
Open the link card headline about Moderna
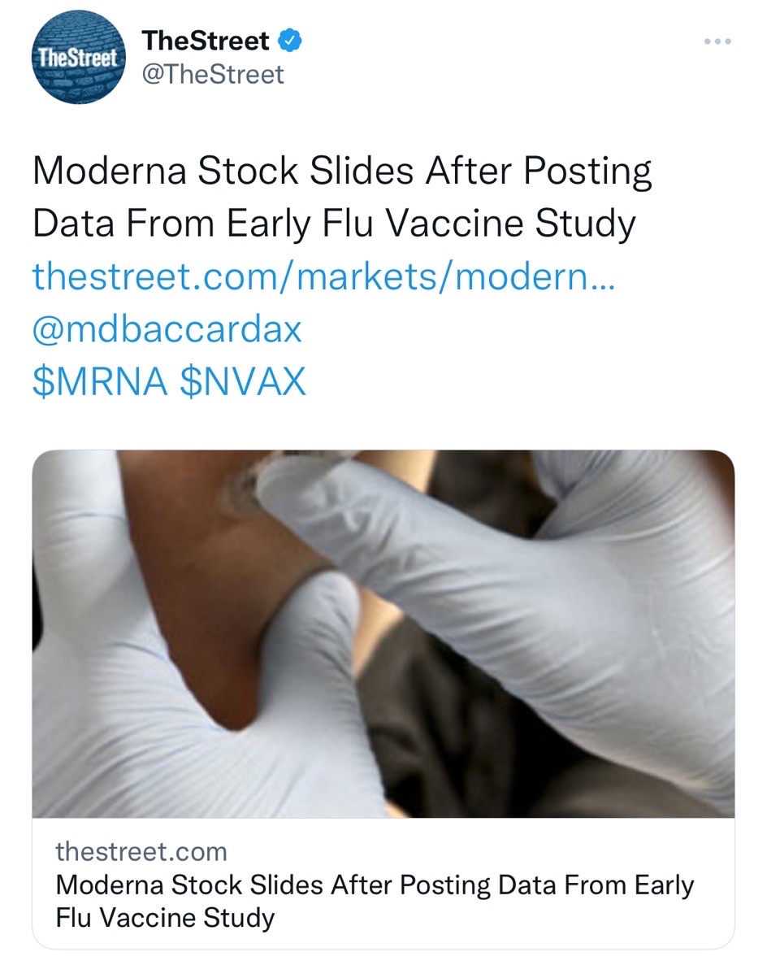375,901
